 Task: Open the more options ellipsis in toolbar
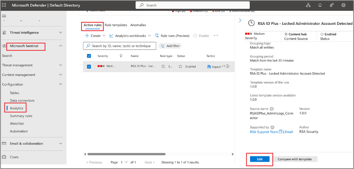pos(216,36)
